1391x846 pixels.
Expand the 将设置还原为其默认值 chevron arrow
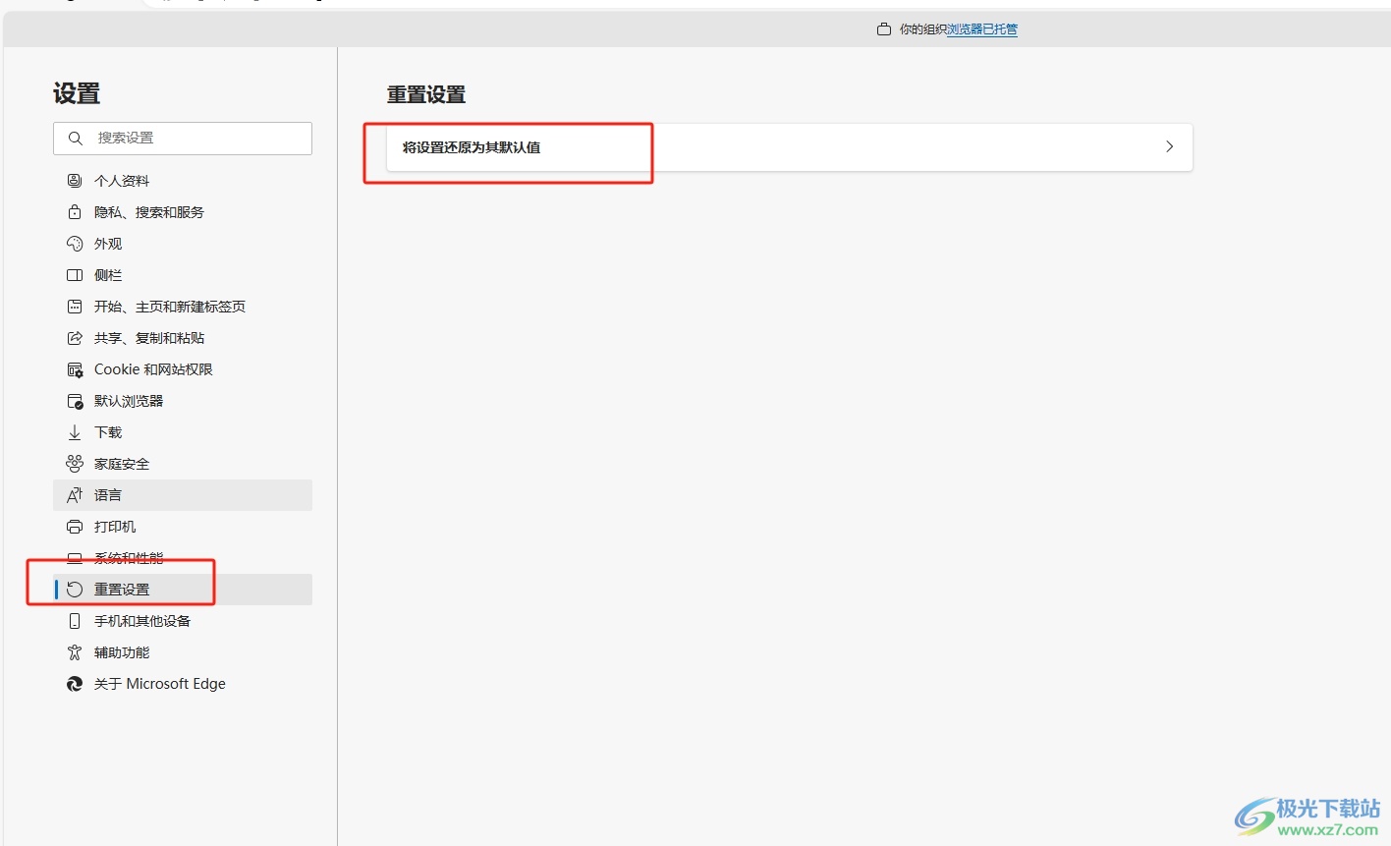1169,146
